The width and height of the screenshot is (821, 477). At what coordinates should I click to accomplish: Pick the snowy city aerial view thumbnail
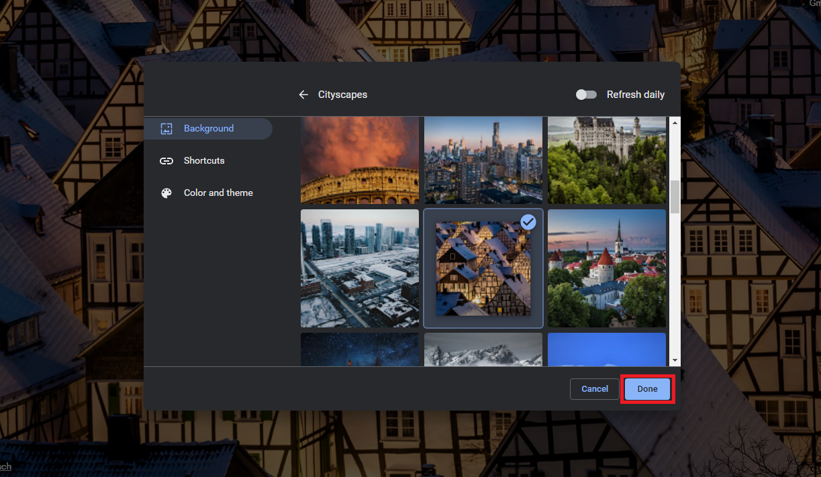[360, 268]
